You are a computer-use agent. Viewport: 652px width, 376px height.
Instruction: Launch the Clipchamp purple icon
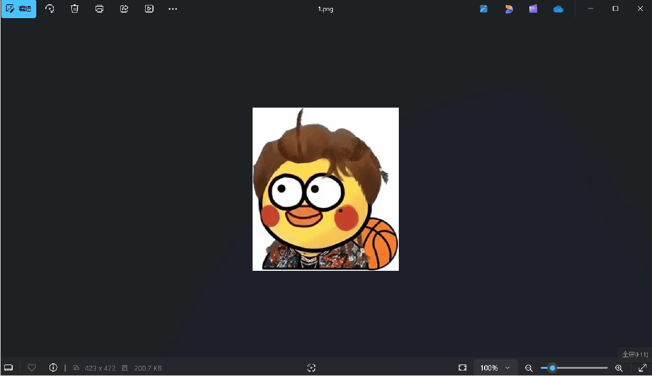533,9
